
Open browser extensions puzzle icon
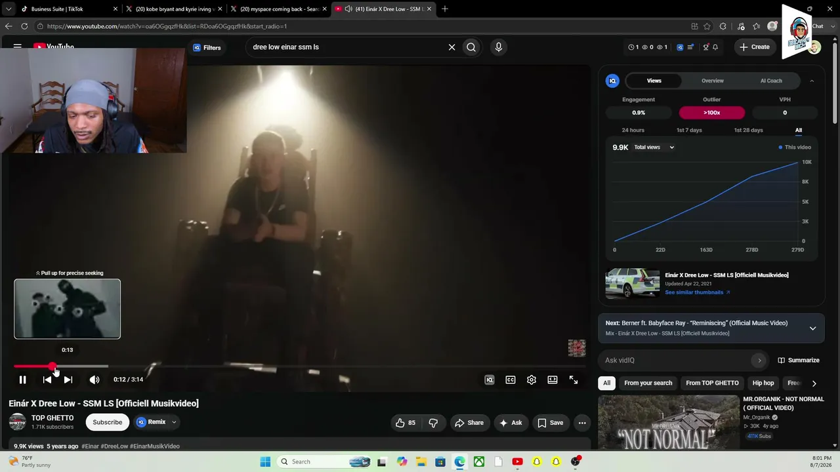coord(723,26)
